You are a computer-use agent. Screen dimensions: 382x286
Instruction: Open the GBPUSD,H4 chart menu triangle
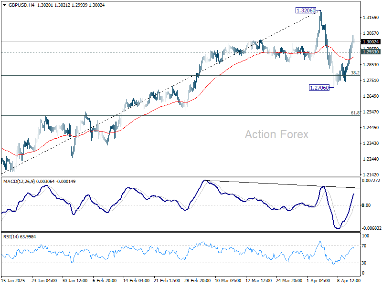4,5
